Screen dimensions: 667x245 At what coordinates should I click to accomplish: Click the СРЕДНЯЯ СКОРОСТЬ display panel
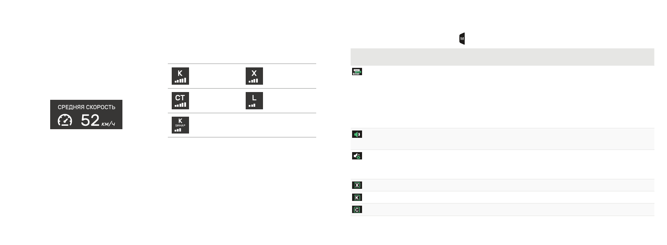pyautogui.click(x=86, y=115)
